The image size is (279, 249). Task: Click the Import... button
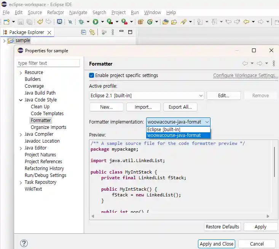(143, 107)
